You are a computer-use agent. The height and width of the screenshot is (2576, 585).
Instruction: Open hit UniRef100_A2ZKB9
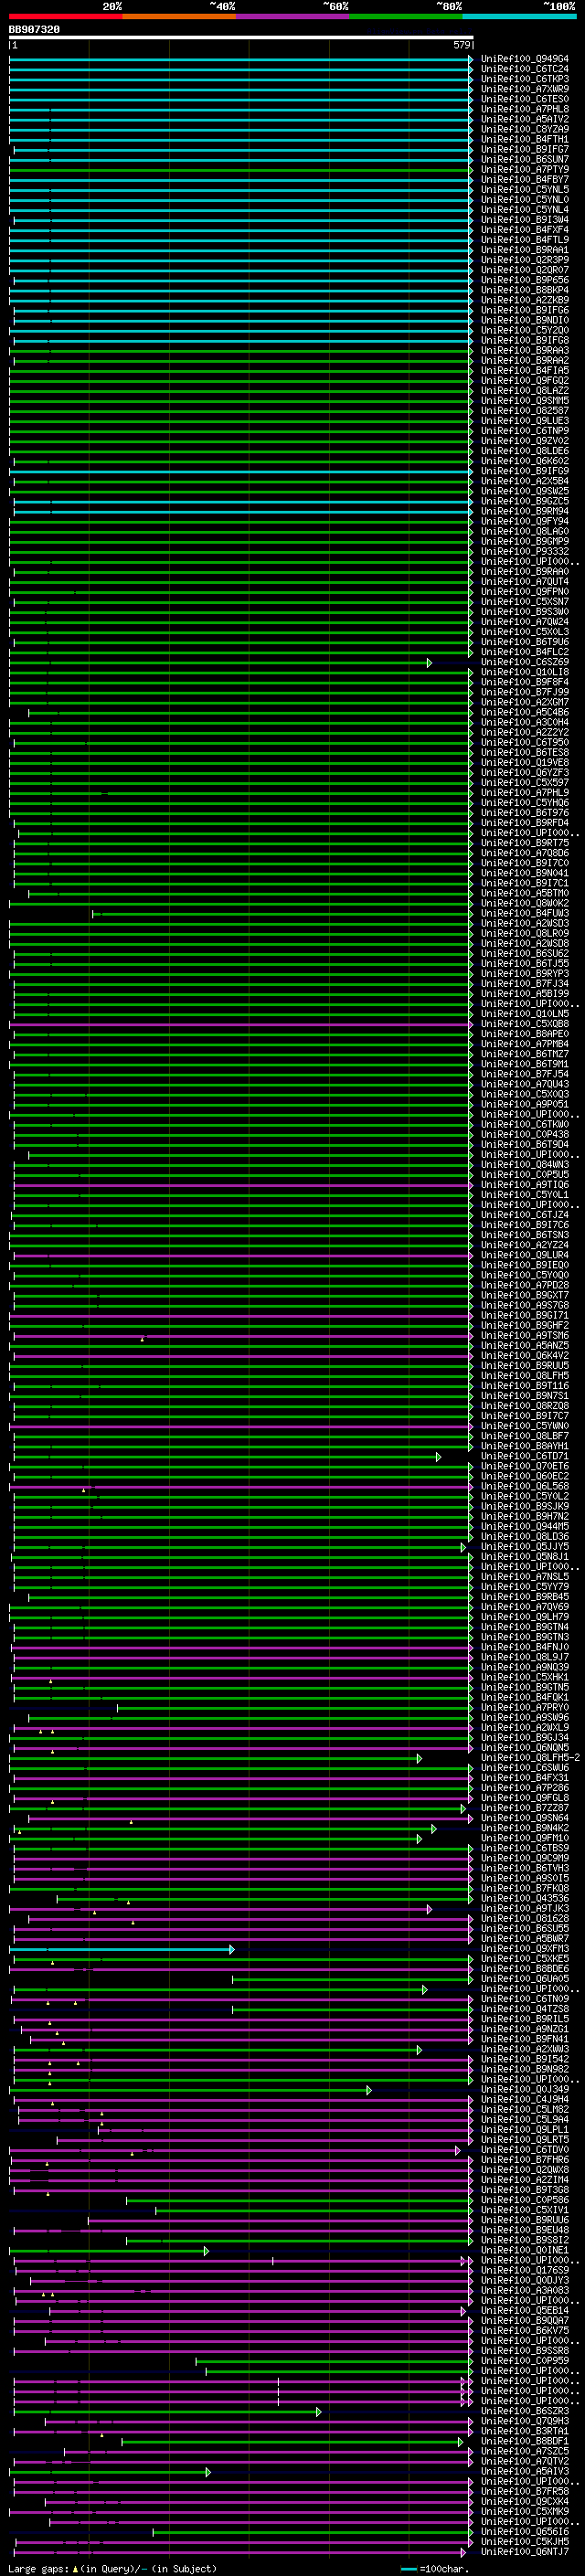pyautogui.click(x=525, y=300)
